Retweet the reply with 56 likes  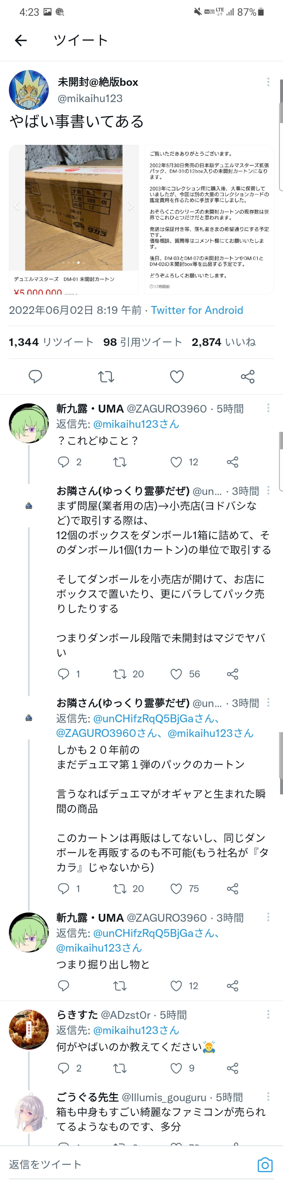click(120, 674)
